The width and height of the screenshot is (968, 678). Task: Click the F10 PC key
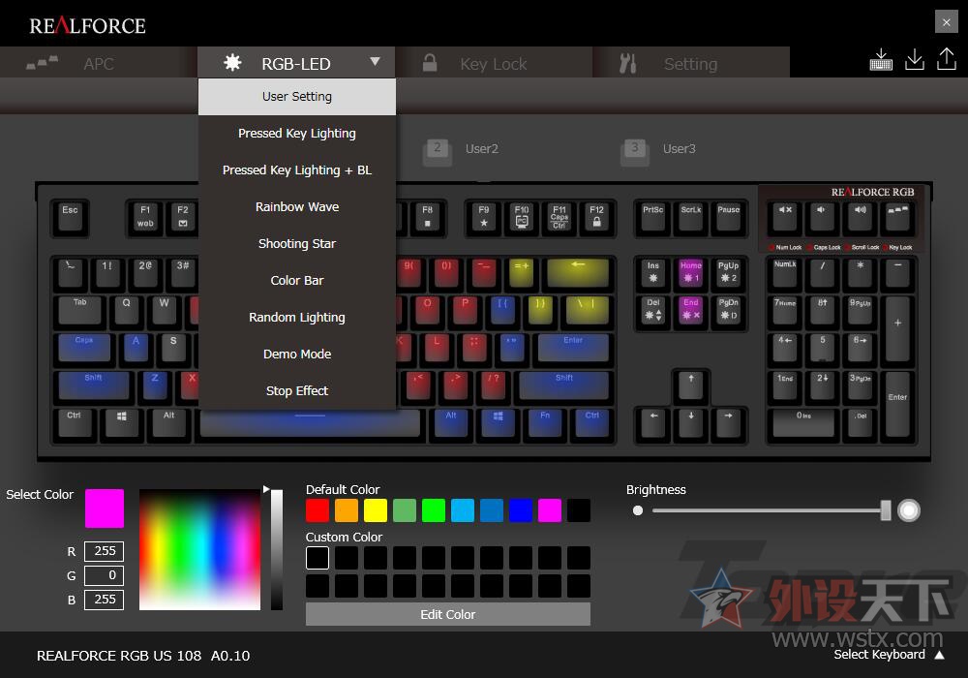click(x=522, y=217)
